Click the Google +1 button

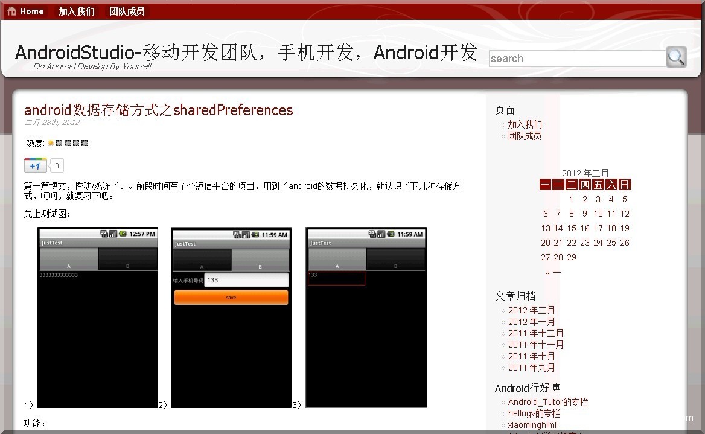pyautogui.click(x=35, y=165)
